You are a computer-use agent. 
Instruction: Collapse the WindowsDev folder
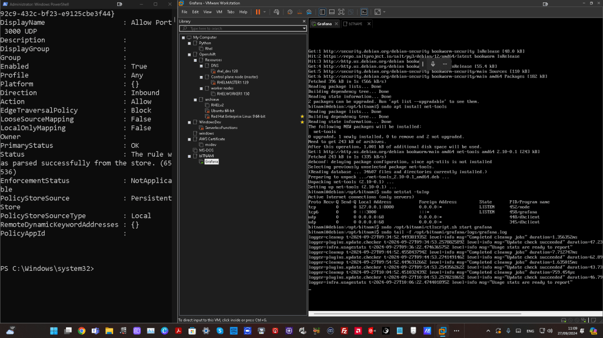189,122
